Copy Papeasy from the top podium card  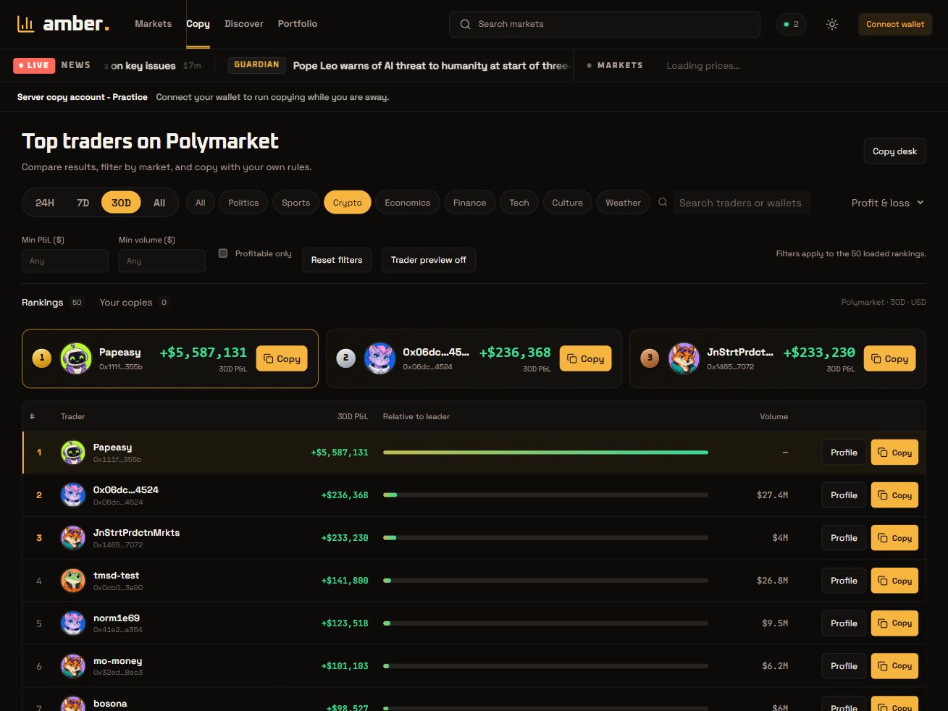282,358
